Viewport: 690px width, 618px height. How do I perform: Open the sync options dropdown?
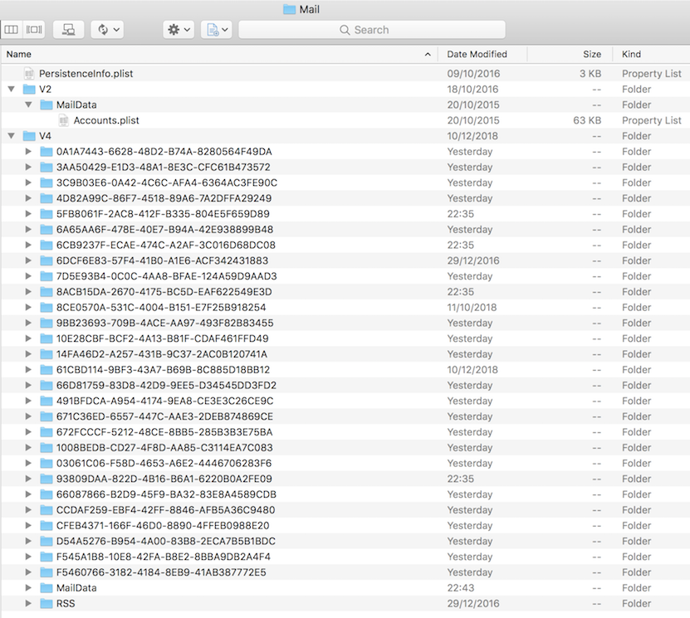[107, 30]
